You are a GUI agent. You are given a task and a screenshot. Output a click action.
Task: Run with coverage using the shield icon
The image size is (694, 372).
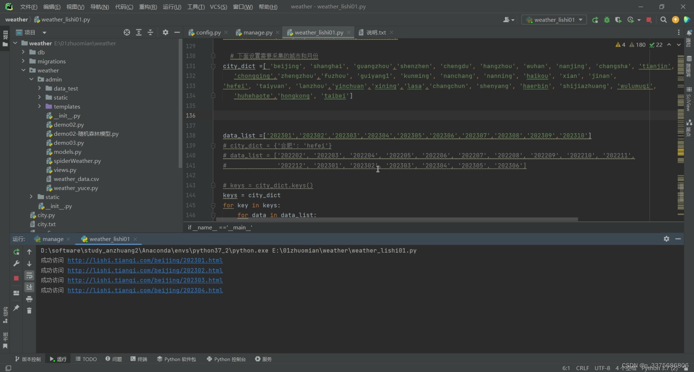pos(618,20)
